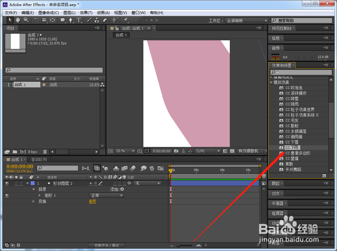Image resolution: width=337 pixels, height=251 pixels.
Task: Select the Roto Brush tool
Action: tap(115, 20)
